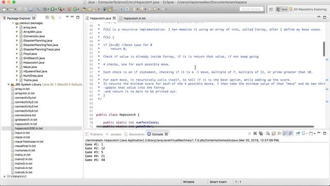The width and height of the screenshot is (330, 186).
Task: Click Remove Launch icon in Console
Action: (x=255, y=133)
